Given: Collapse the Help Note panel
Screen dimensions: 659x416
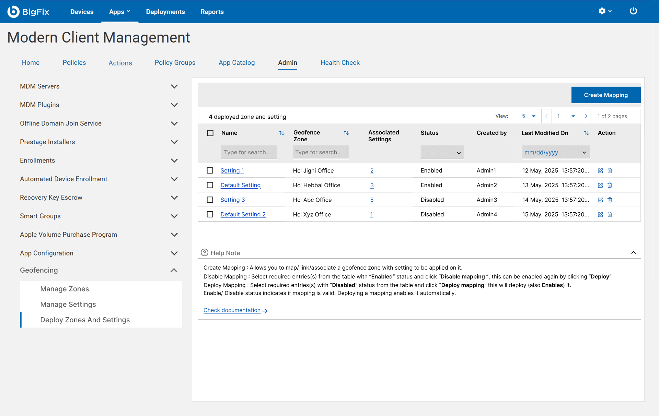Looking at the screenshot, I should (x=634, y=253).
